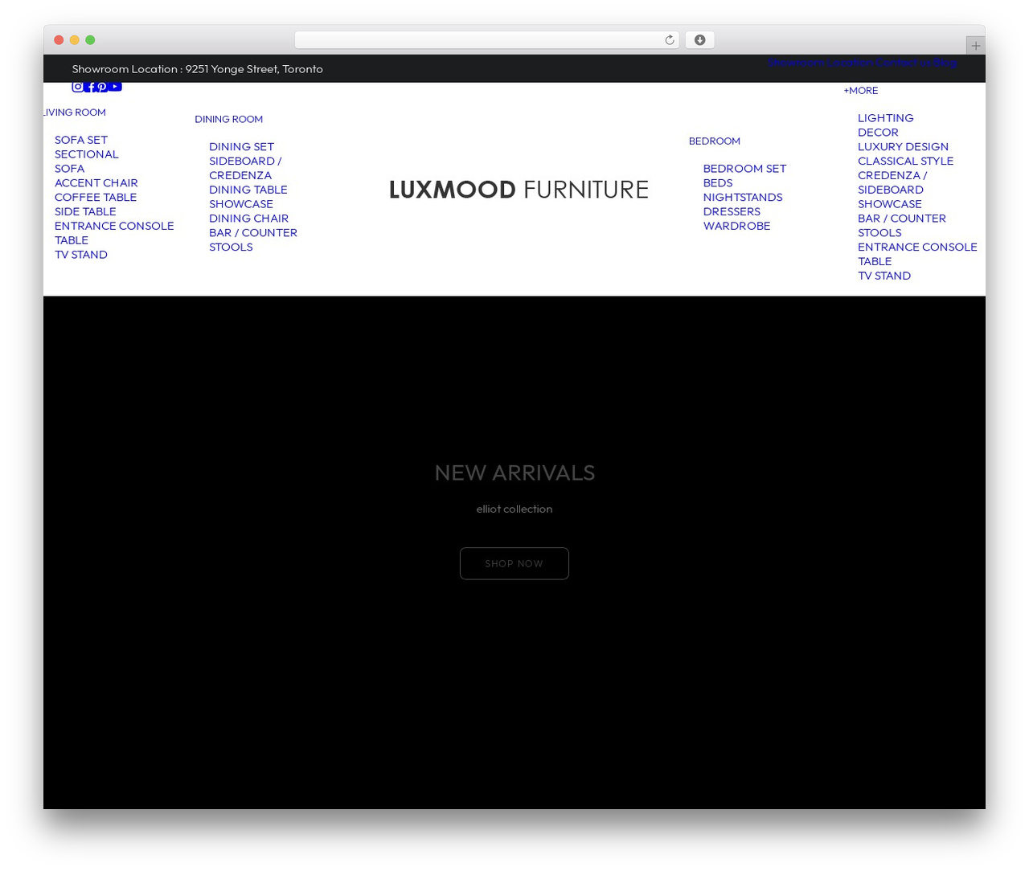
Task: Open ENTRANCE CONSOLE TABLE under +MORE
Action: pyautogui.click(x=917, y=254)
